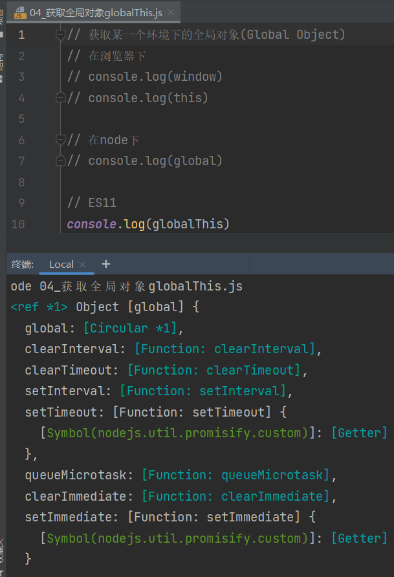Place cursor on console.log(globalThis) code
The image size is (394, 577).
(148, 224)
